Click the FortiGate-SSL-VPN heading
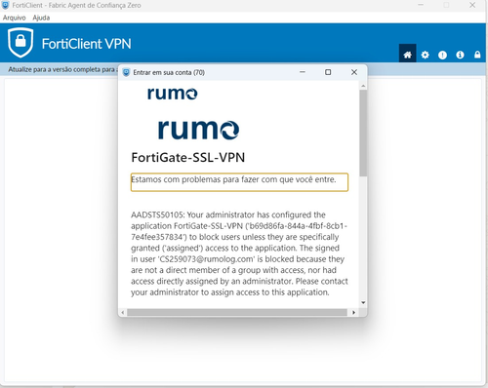The image size is (488, 388). (188, 158)
